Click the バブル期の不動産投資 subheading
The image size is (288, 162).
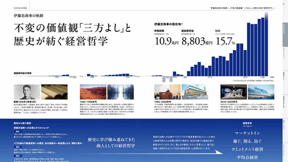tap(48, 143)
